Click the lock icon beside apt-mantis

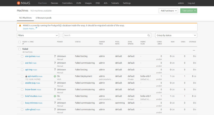(x=26, y=76)
